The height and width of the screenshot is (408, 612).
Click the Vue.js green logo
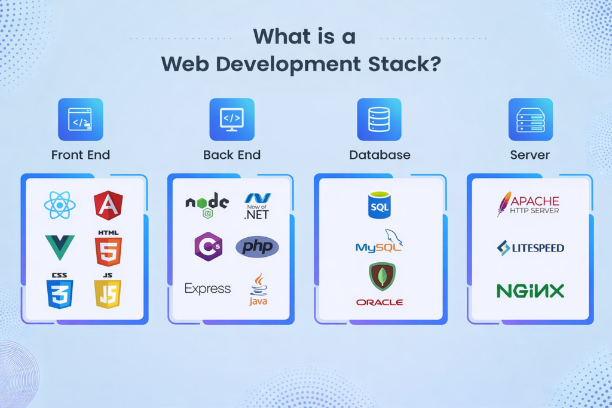click(x=60, y=247)
